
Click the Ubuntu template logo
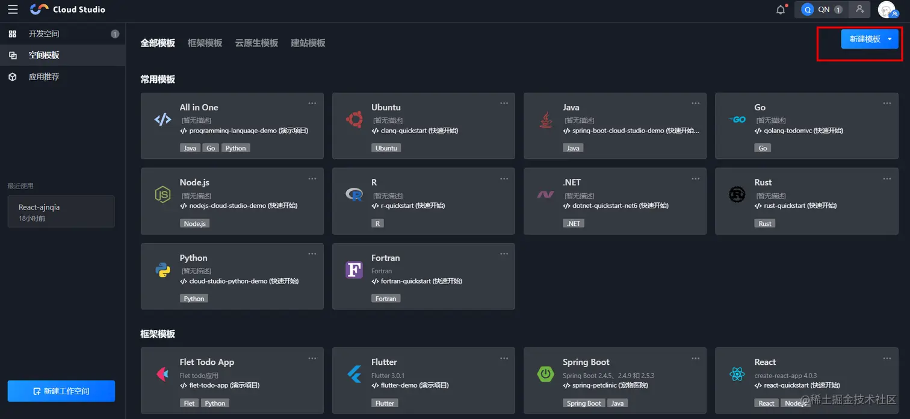354,119
